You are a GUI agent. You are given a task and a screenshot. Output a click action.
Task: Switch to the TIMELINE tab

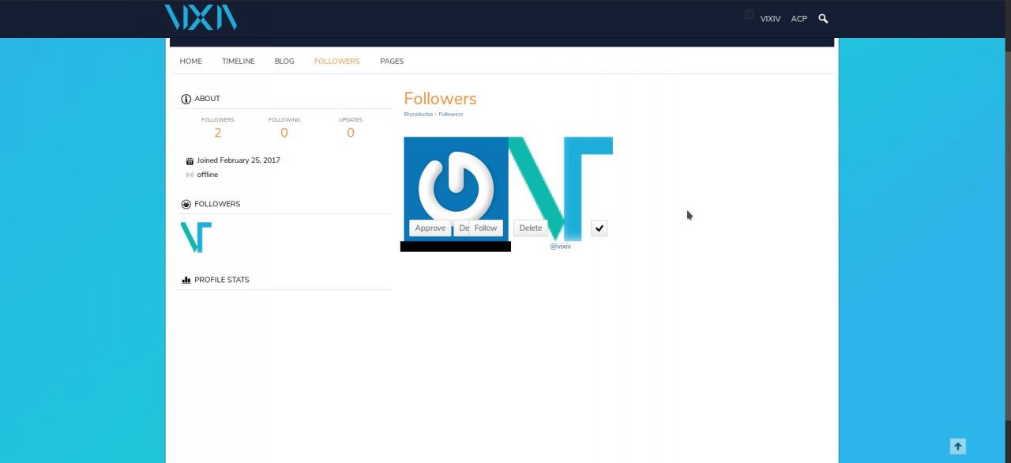(238, 61)
